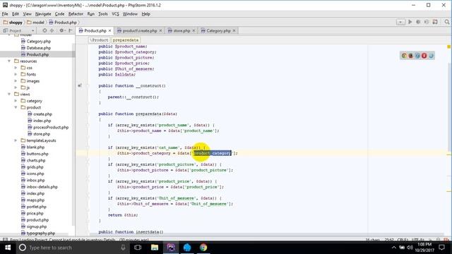The height and width of the screenshot is (254, 452).
Task: Click the override gutter icon beside __construct
Action: (x=80, y=85)
